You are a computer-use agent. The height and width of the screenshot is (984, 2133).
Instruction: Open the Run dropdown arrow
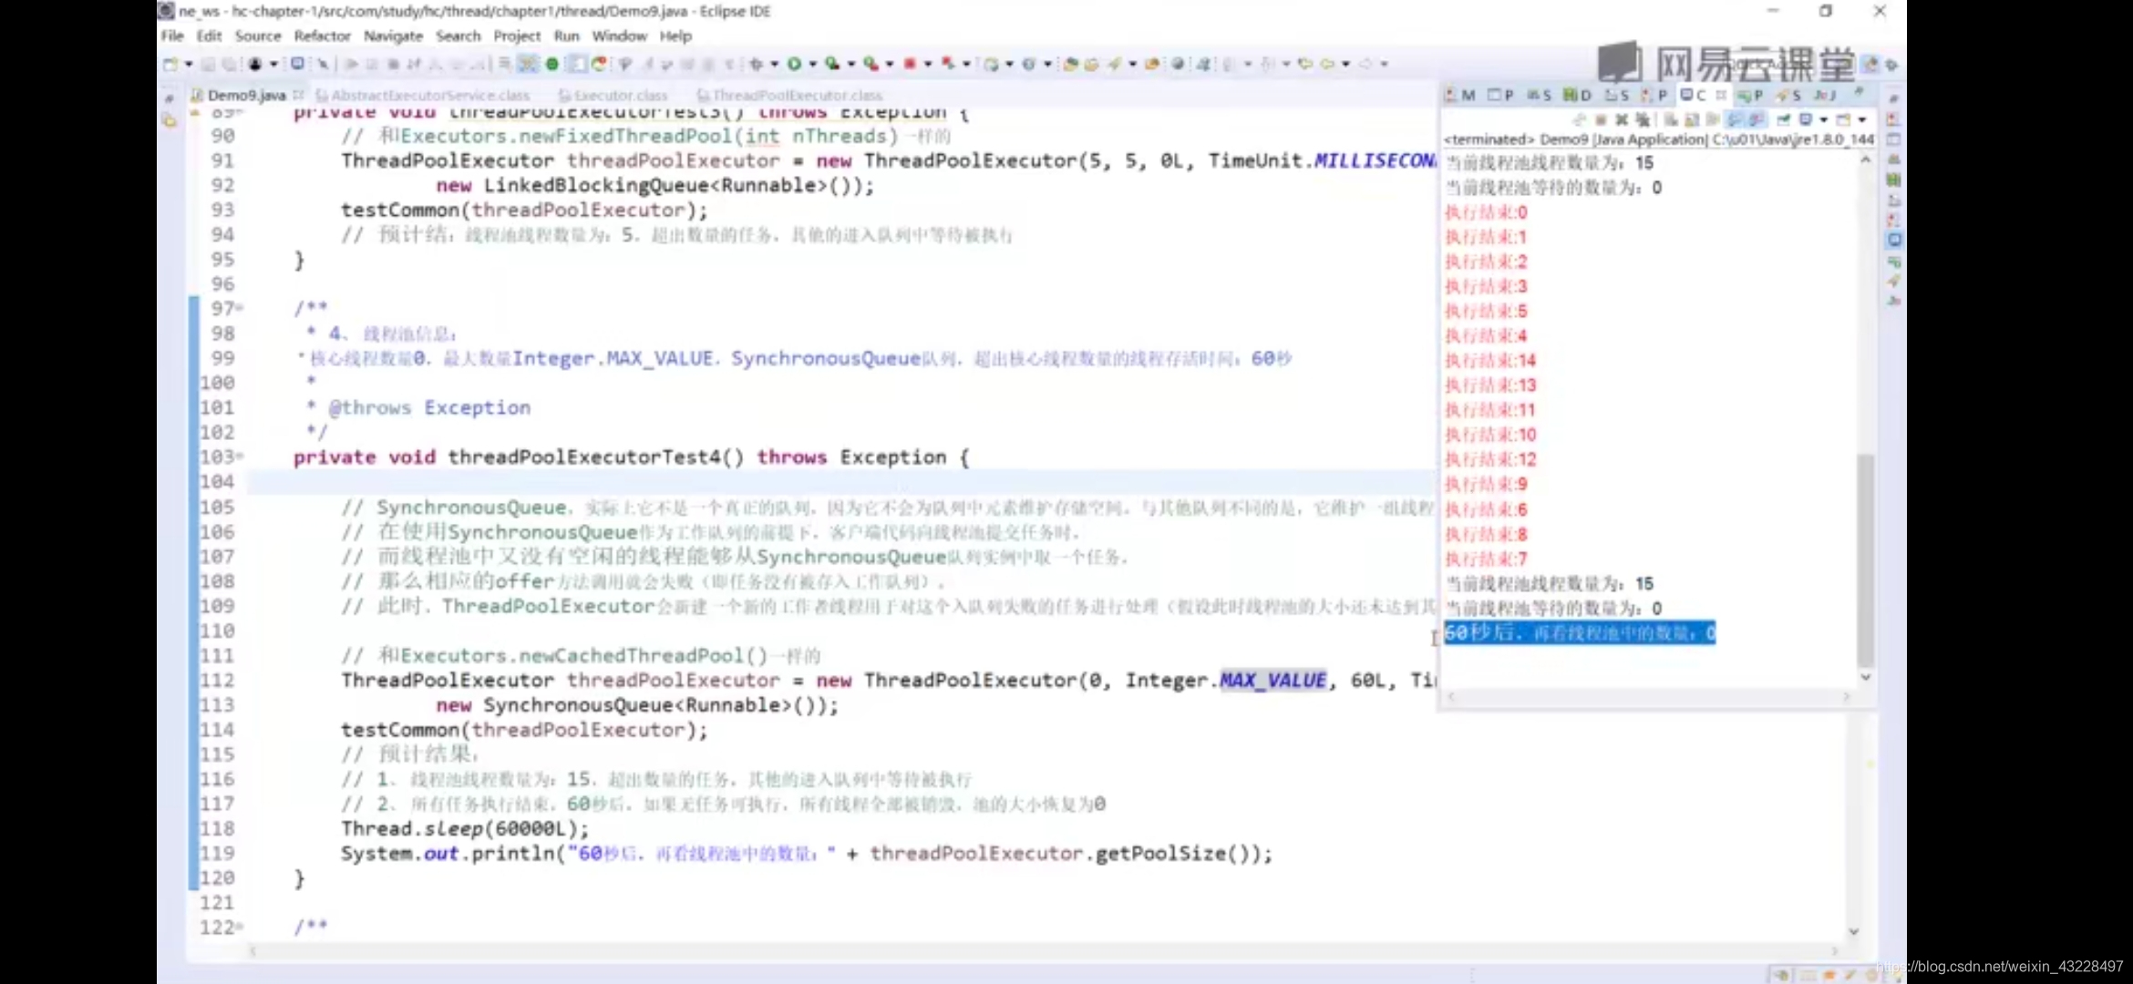[812, 64]
